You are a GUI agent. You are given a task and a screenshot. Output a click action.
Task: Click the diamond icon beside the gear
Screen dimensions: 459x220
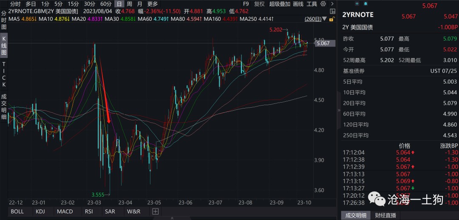pyautogui.click(x=332, y=4)
